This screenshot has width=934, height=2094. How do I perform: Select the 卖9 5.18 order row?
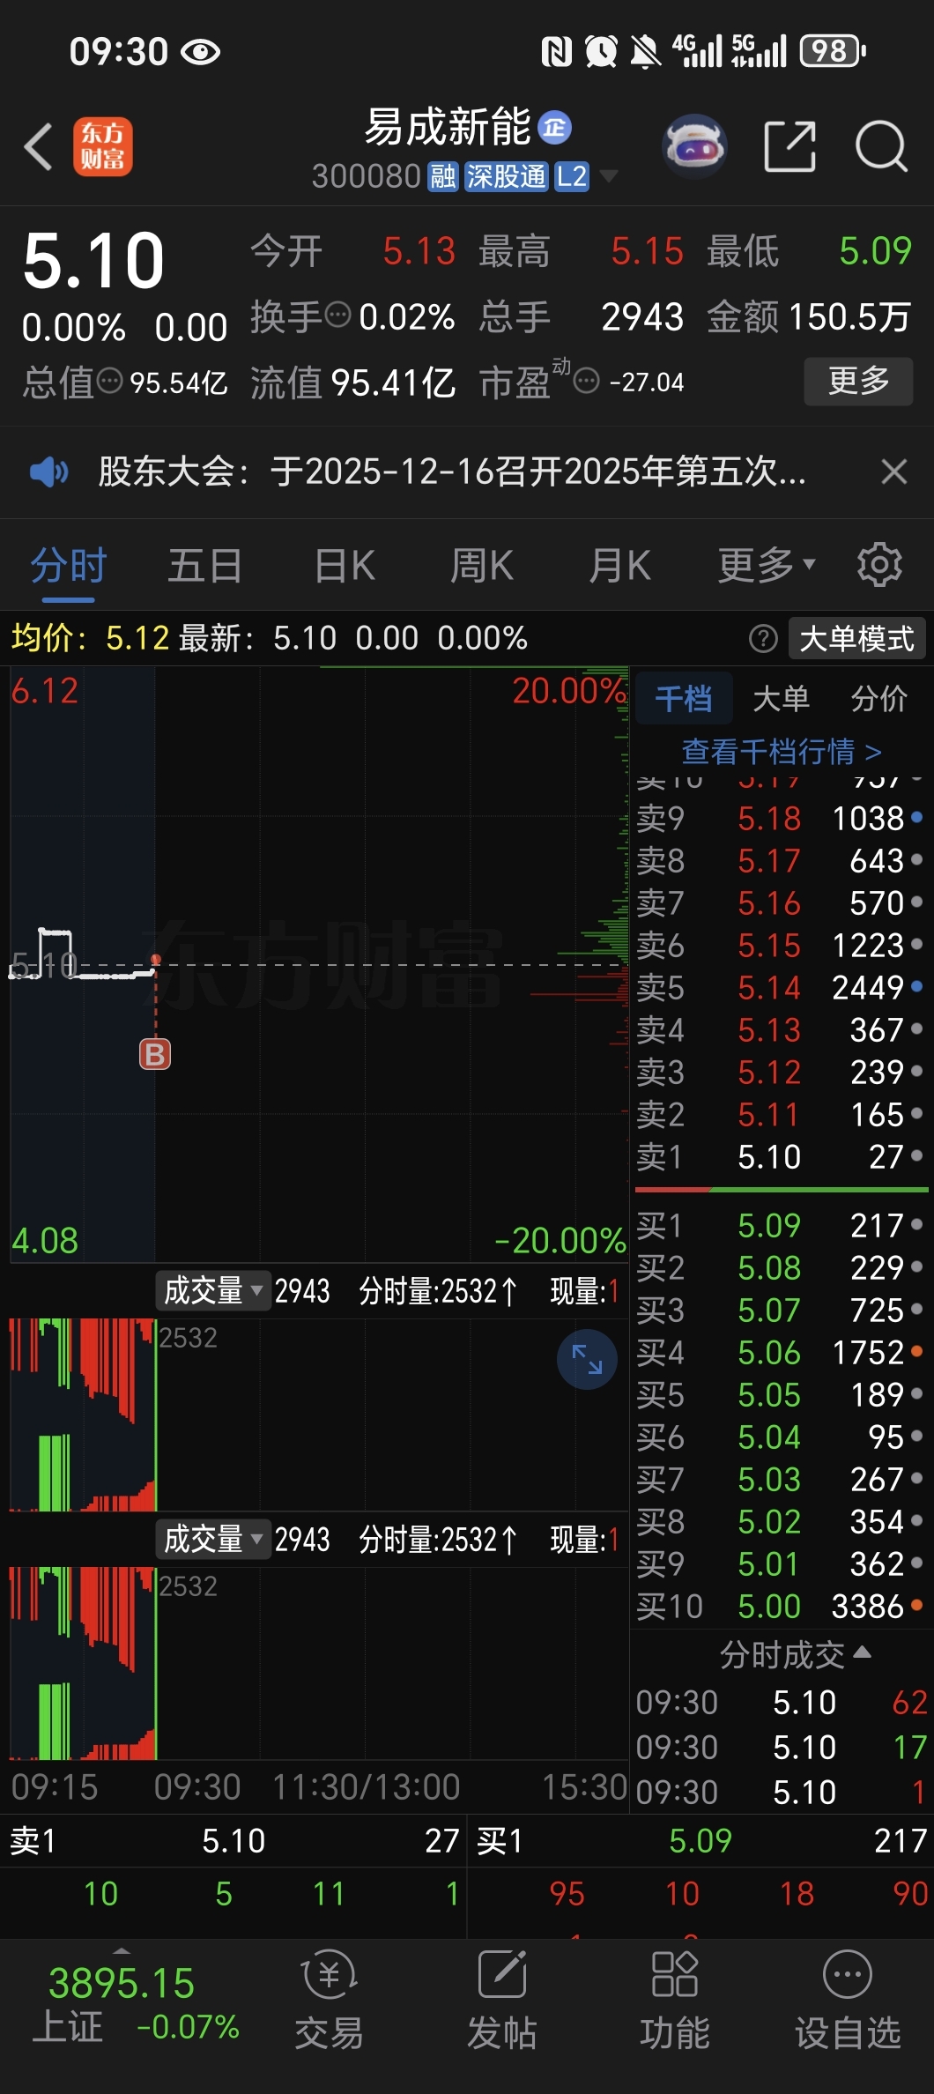(x=780, y=818)
